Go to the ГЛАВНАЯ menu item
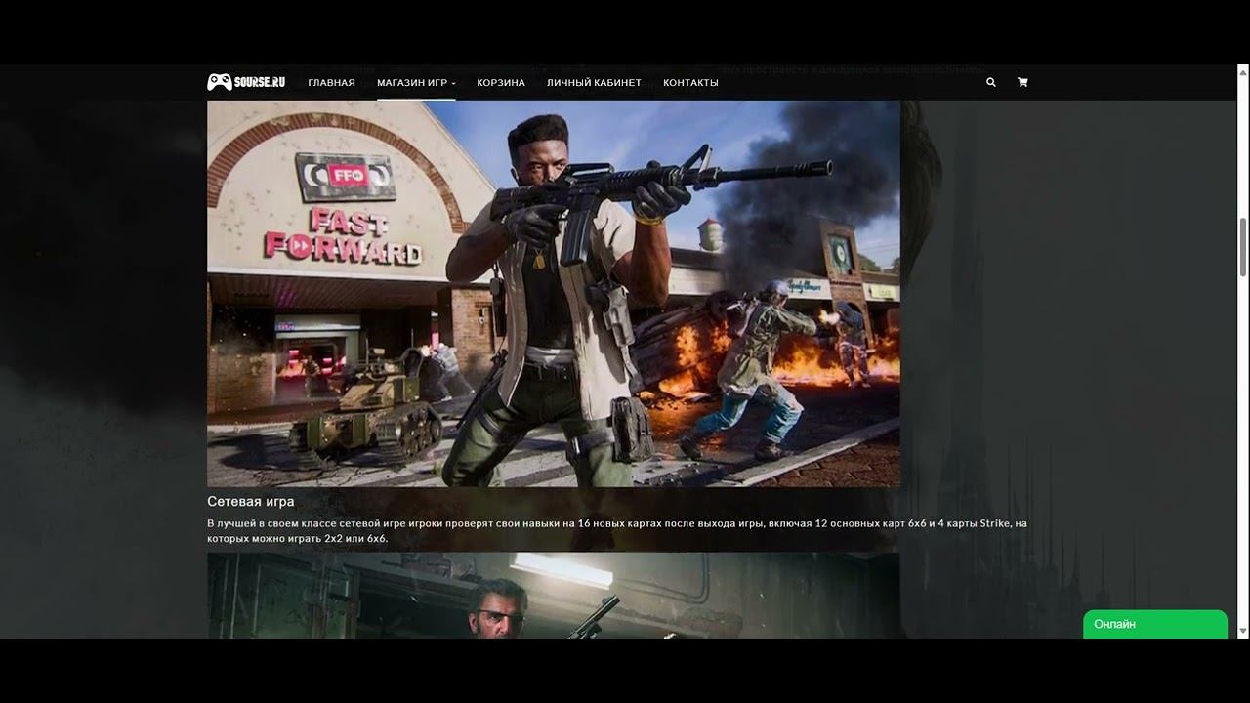Screen dimensions: 1250x703 tap(331, 83)
